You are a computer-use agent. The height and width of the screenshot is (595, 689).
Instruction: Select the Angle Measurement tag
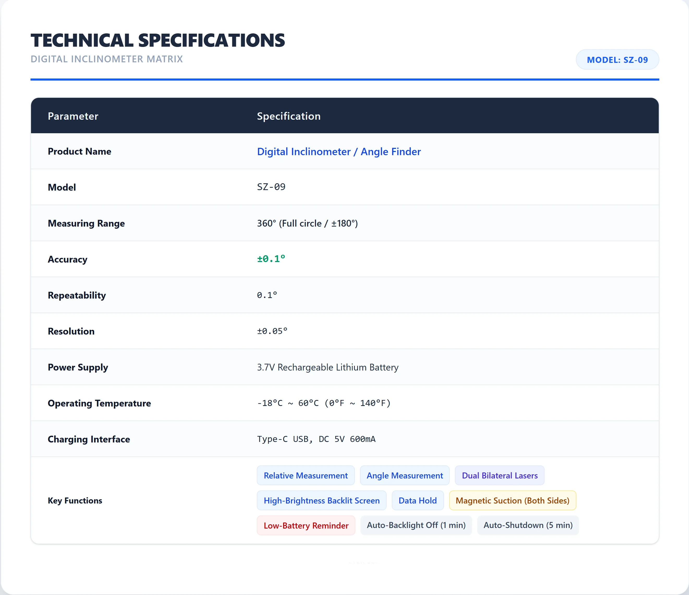[405, 475]
